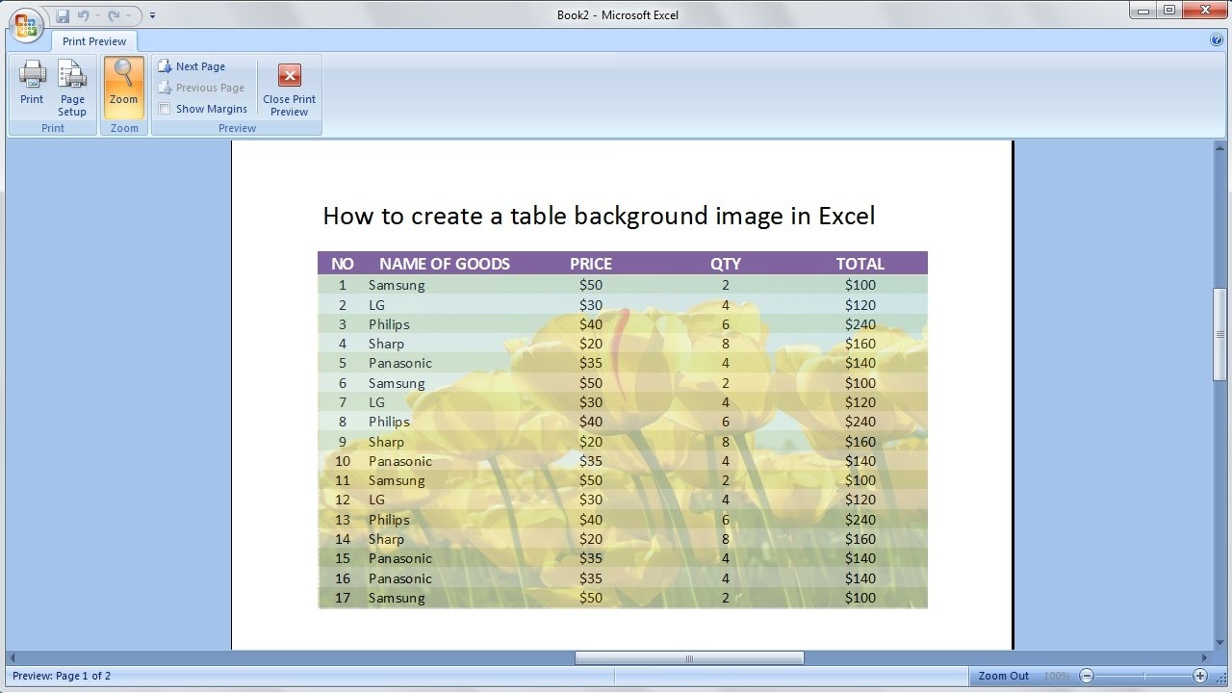Click the vertical scrollbar thumb
1232x693 pixels.
[x=1220, y=334]
